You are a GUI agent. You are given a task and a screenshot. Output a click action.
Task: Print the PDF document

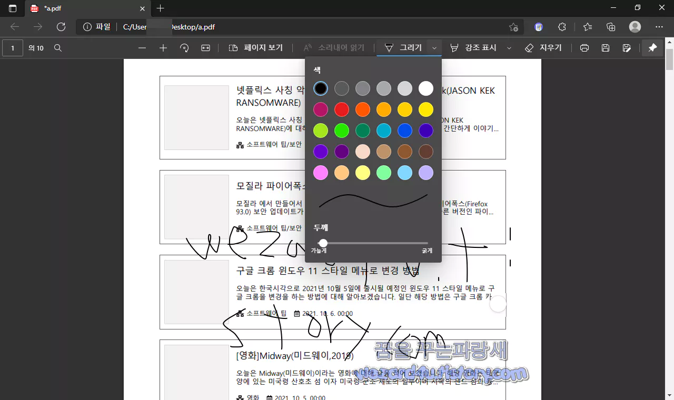click(584, 47)
